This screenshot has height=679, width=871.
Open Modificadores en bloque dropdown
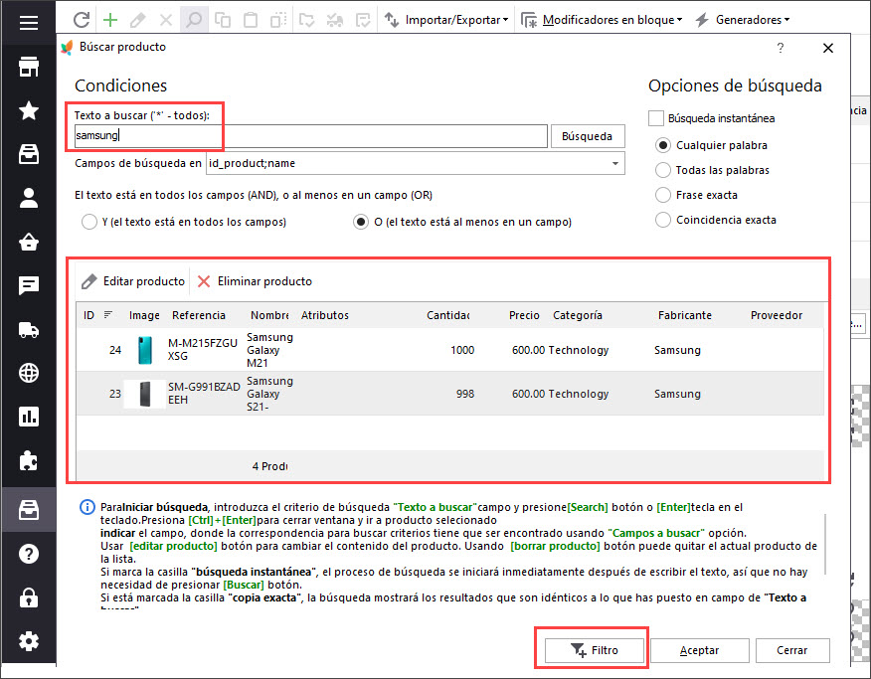click(603, 20)
